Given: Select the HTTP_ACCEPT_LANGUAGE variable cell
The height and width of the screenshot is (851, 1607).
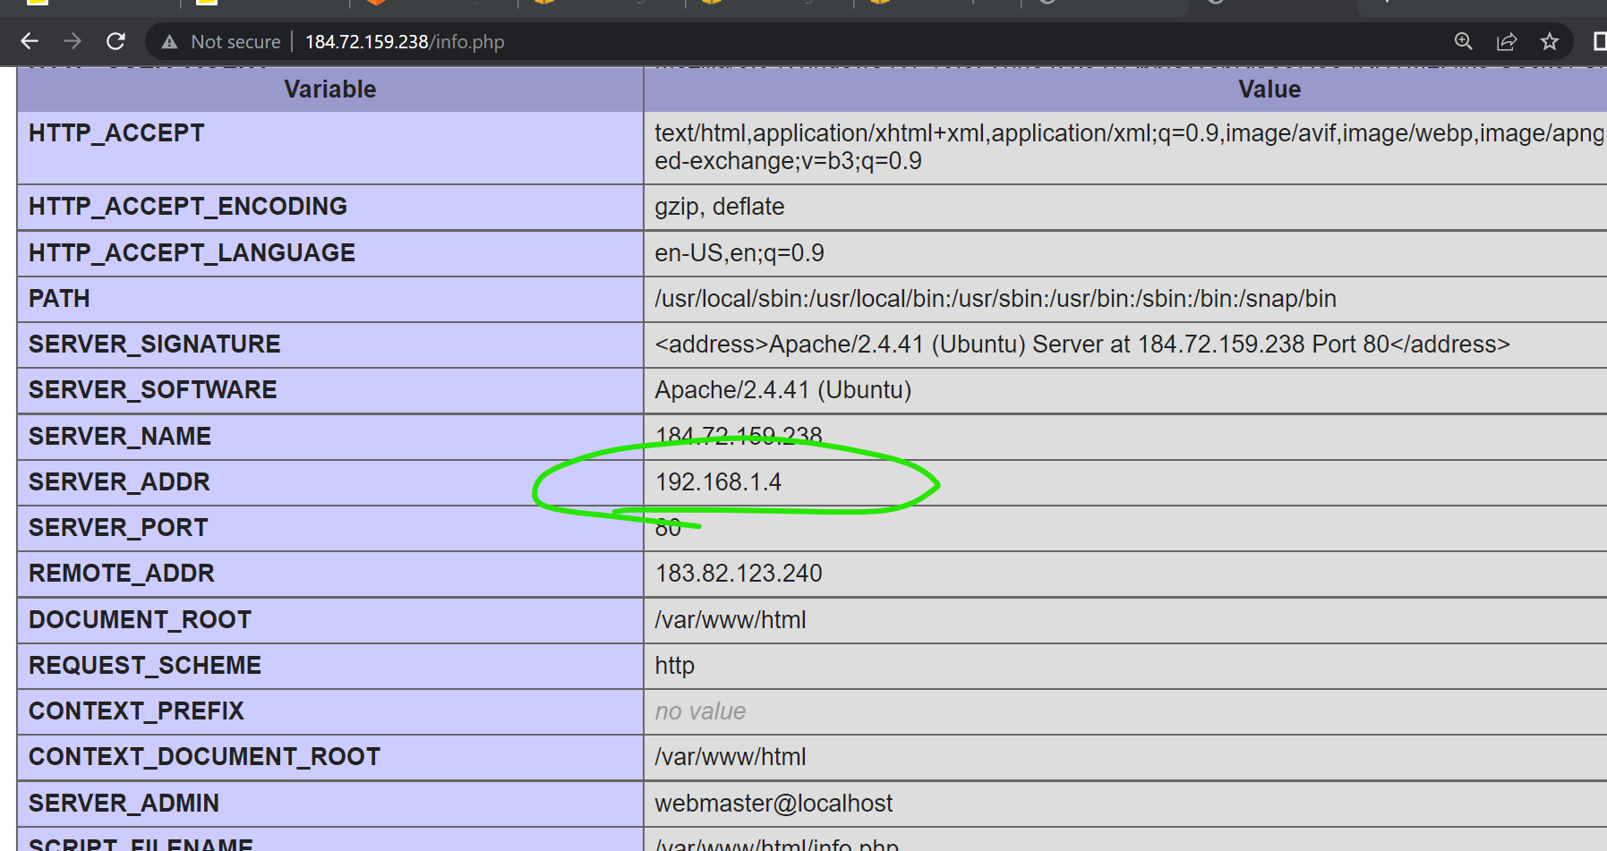Looking at the screenshot, I should [330, 253].
